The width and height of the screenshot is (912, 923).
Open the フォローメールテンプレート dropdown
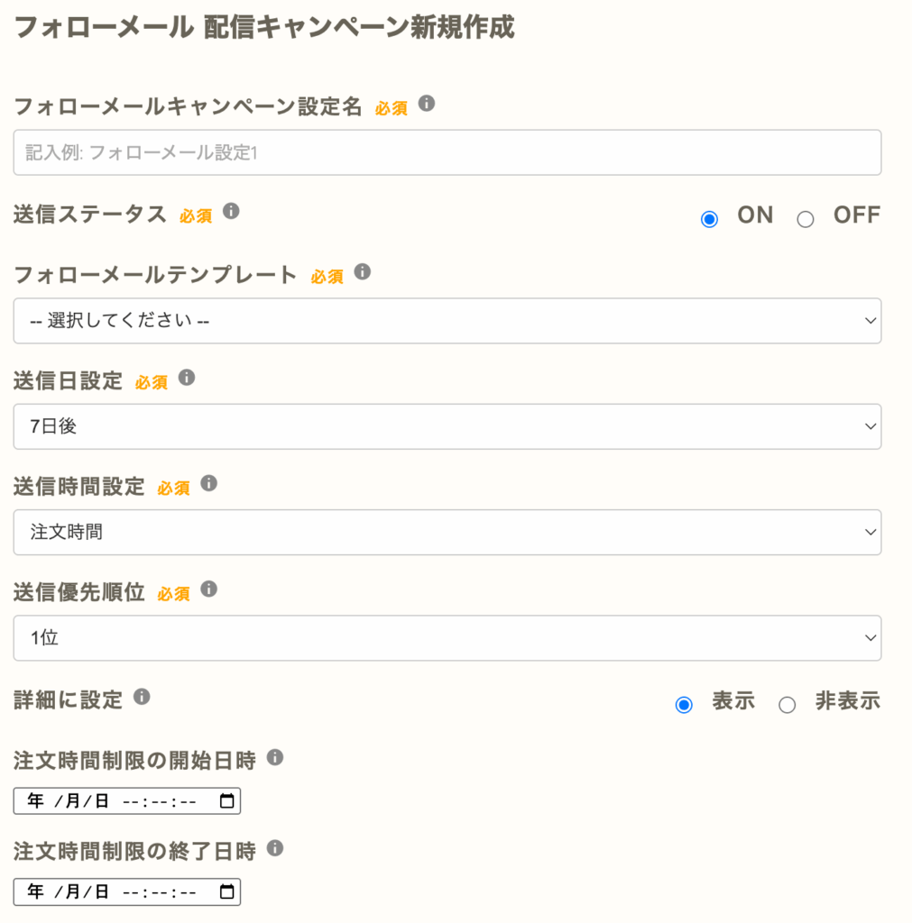coord(447,321)
